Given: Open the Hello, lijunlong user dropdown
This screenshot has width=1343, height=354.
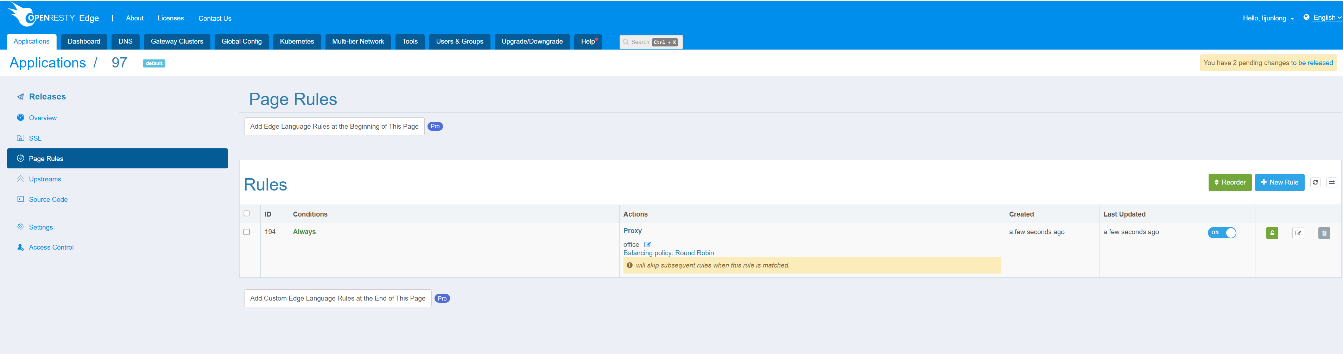Looking at the screenshot, I should 1267,18.
